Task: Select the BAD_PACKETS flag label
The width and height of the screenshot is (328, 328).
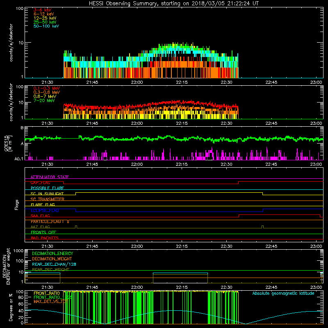Action: click(45, 238)
